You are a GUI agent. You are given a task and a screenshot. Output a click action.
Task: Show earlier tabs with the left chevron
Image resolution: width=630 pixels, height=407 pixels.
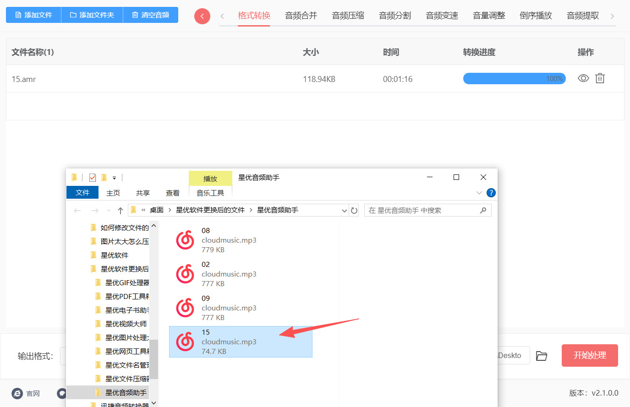coord(222,16)
